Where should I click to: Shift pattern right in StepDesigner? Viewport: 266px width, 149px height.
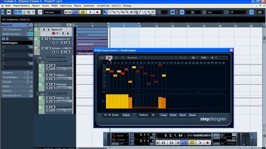pyautogui.click(x=123, y=58)
